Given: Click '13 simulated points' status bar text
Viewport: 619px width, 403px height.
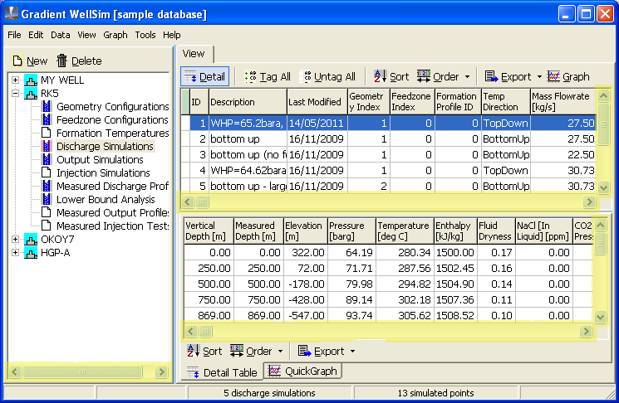Looking at the screenshot, I should 435,393.
